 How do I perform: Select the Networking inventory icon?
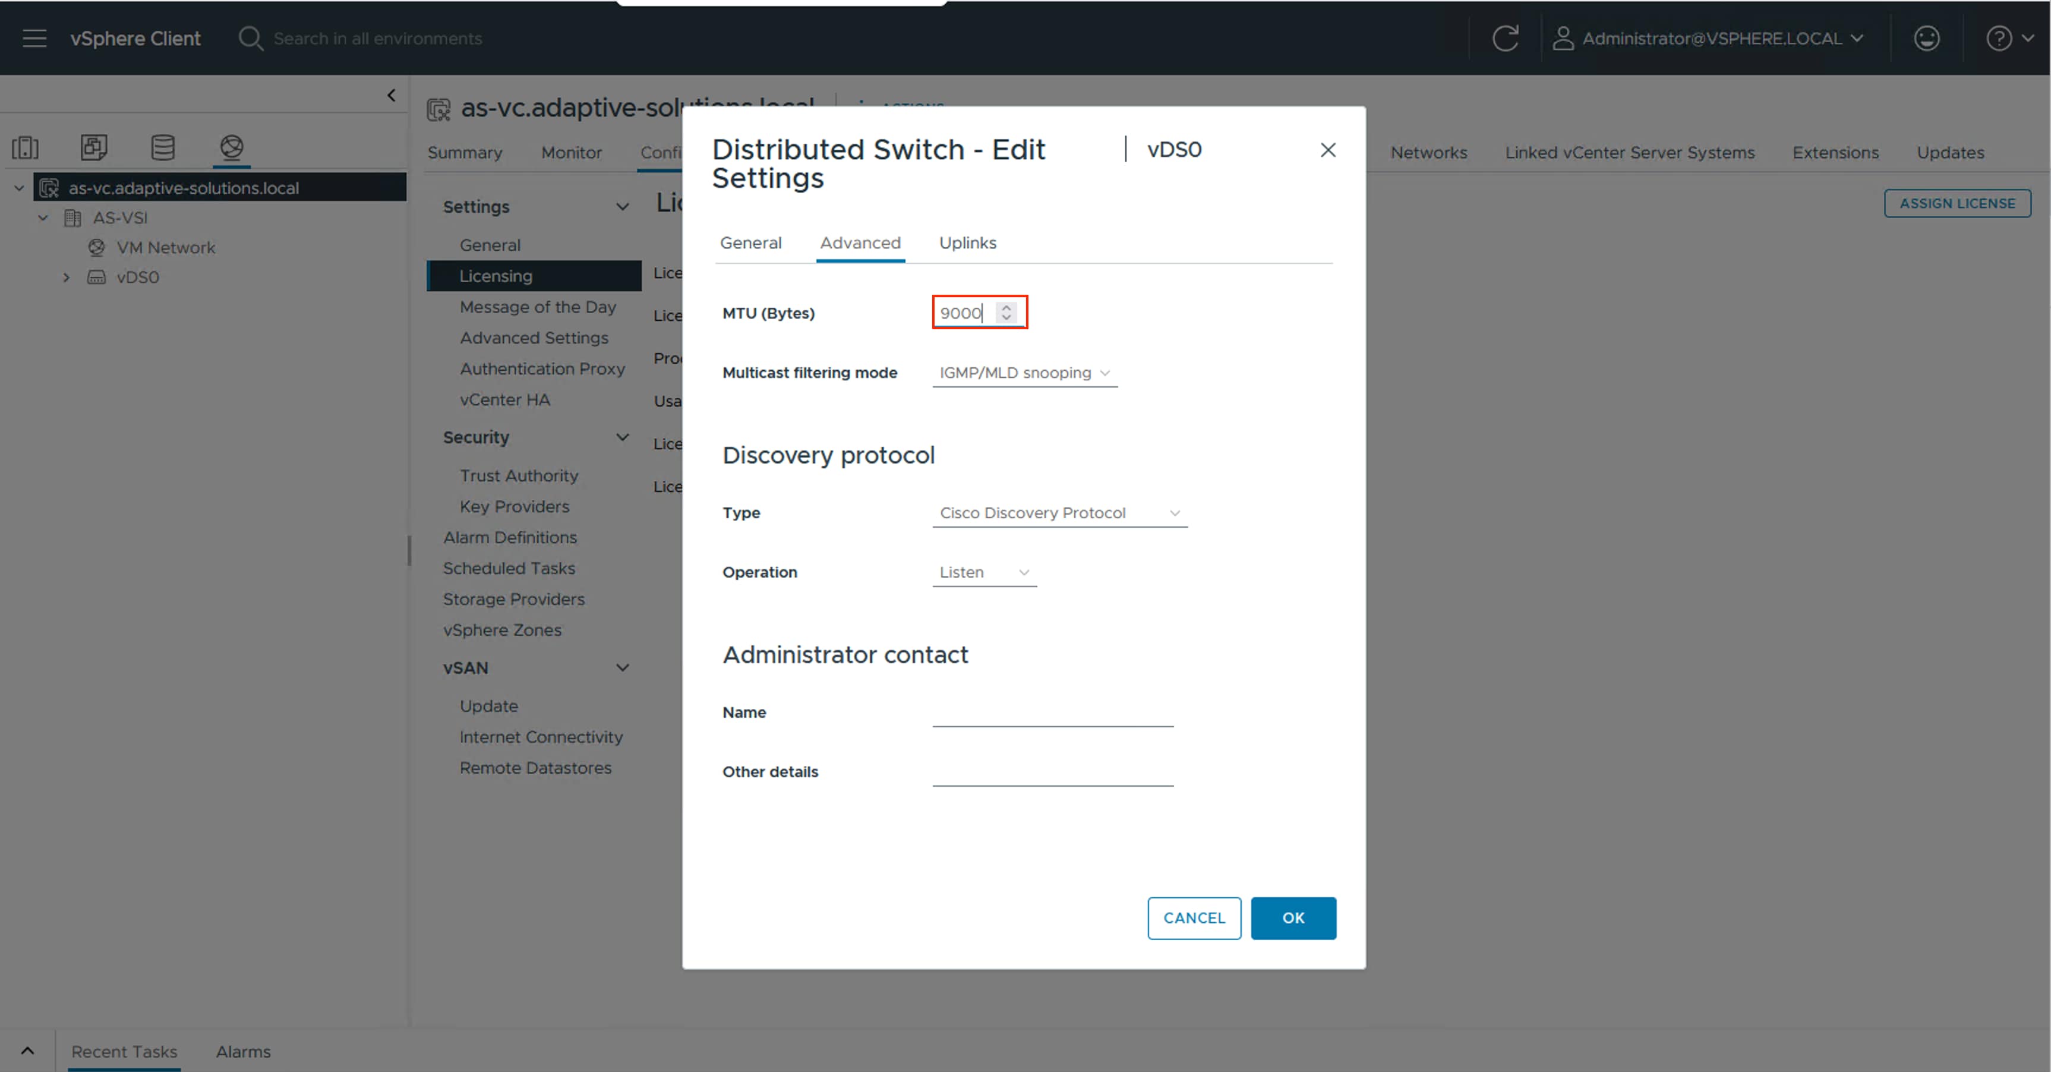point(231,147)
